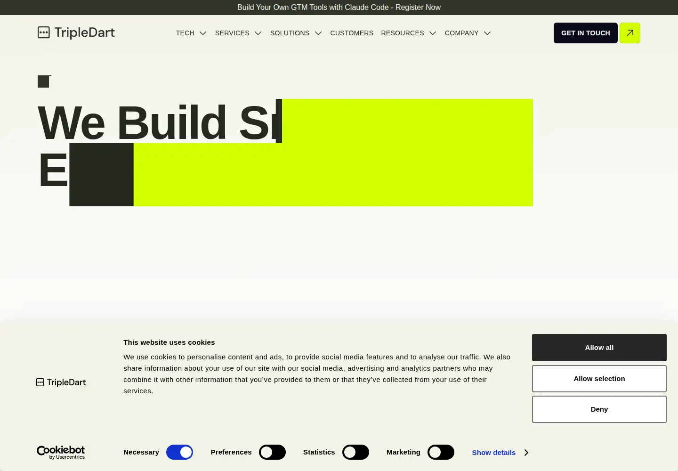Show cookie details
Screen dimensions: 678x471
click(x=500, y=453)
